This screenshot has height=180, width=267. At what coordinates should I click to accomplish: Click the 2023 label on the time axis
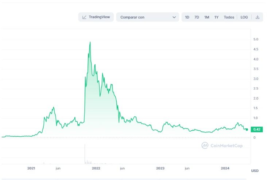coord(160,168)
